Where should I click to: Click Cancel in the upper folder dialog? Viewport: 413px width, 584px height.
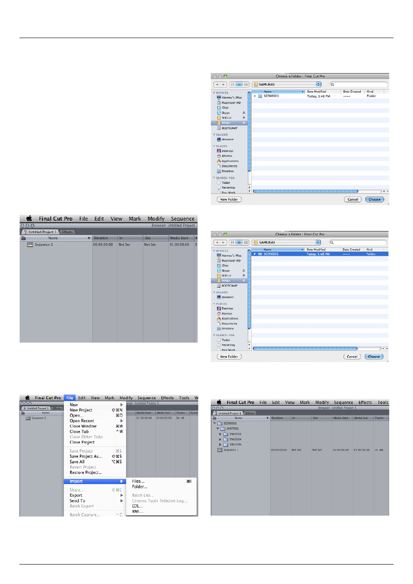click(x=353, y=199)
